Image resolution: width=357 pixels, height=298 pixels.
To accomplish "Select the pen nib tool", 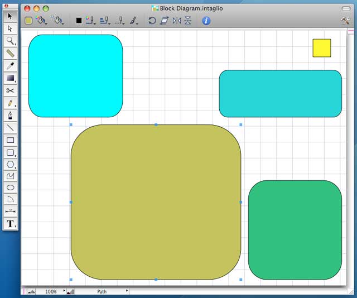I will (x=10, y=116).
